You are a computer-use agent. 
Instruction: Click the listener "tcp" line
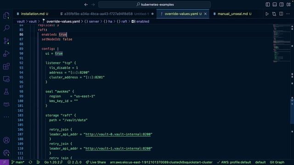pos(61,63)
